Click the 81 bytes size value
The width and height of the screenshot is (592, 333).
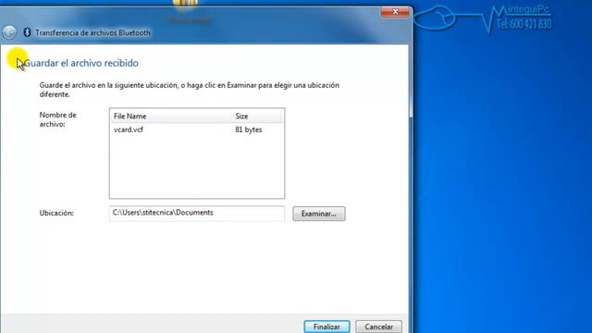[x=249, y=129]
